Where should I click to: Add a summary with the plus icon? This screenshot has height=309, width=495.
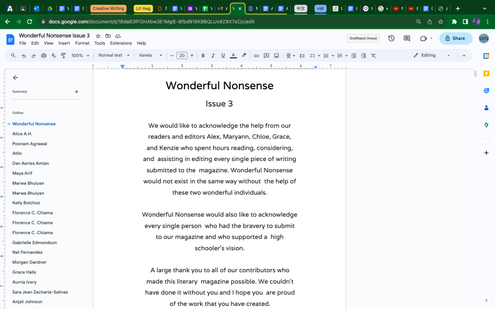coord(77,92)
